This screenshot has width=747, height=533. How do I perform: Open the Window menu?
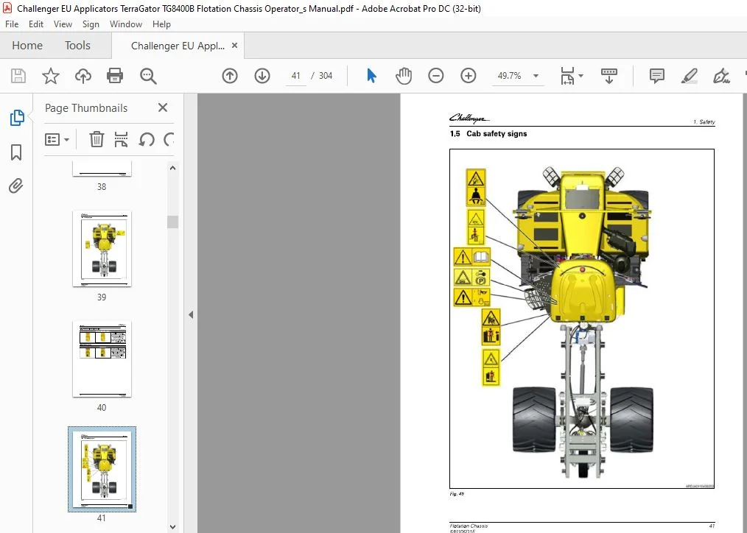[126, 24]
